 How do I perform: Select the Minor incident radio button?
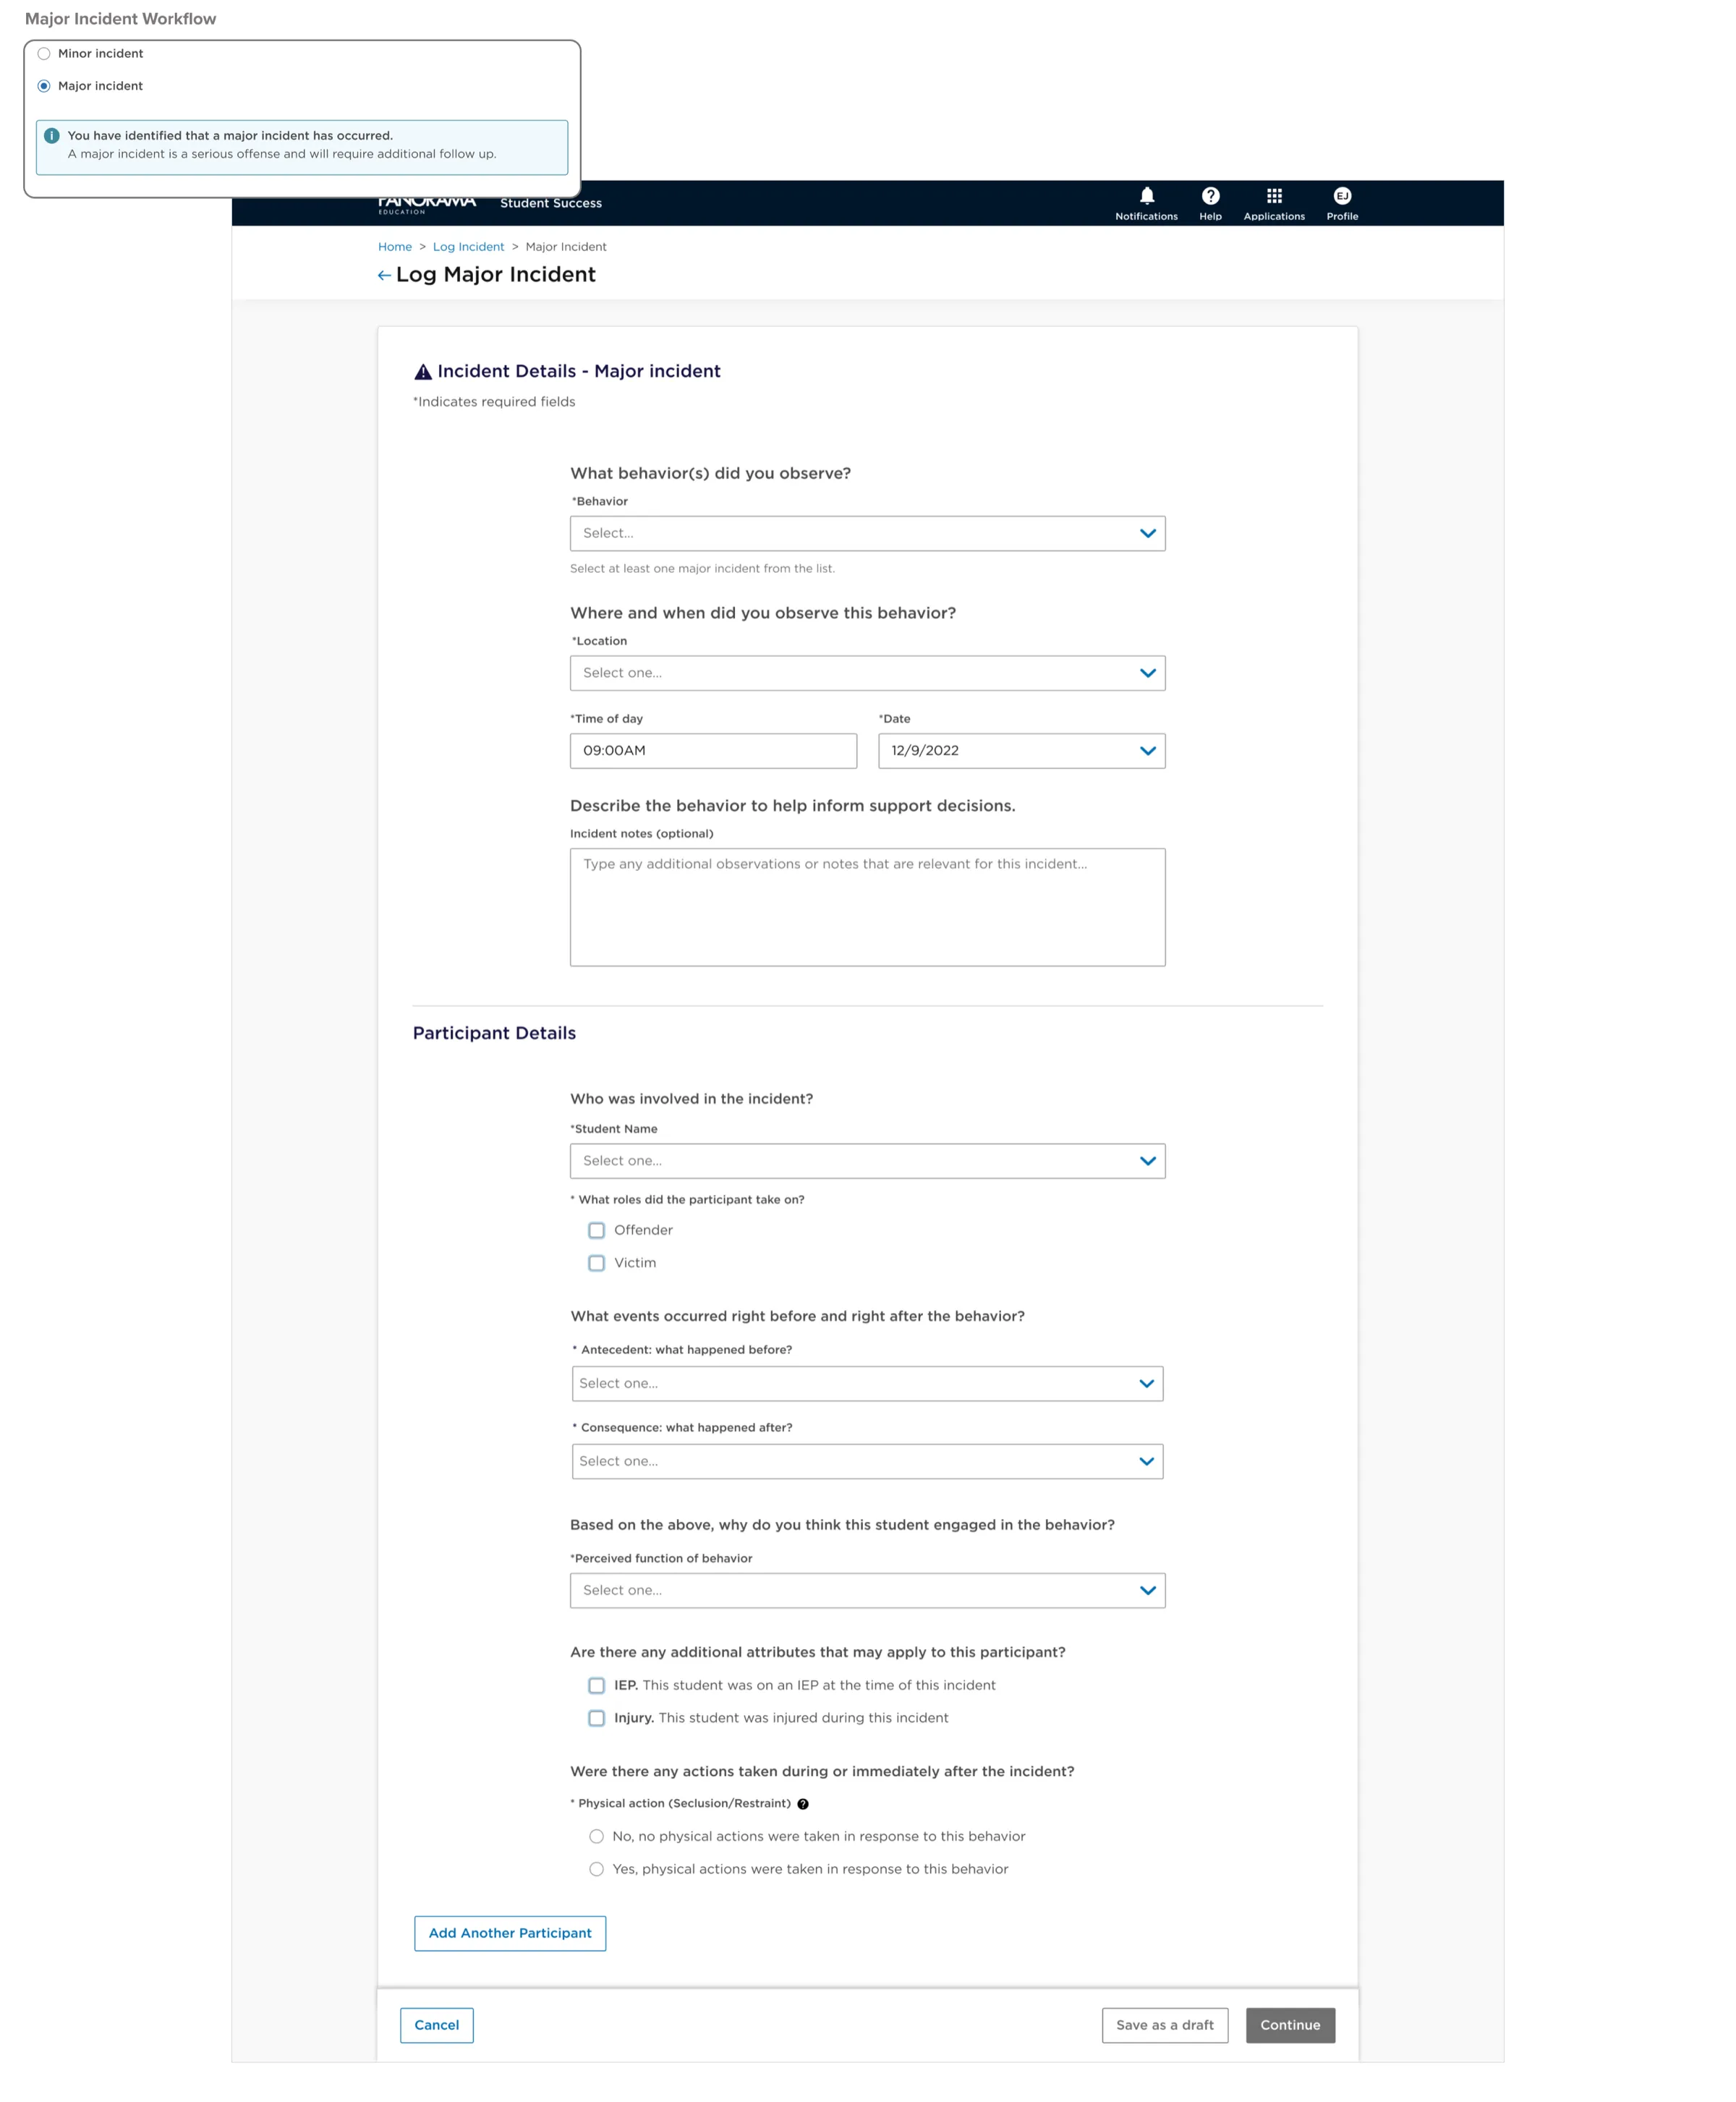[x=44, y=54]
